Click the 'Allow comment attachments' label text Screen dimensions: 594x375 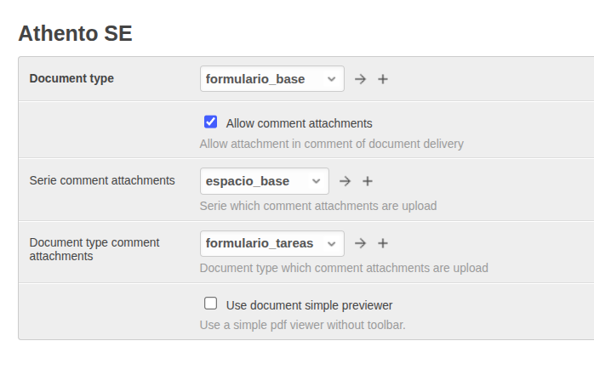tap(299, 123)
